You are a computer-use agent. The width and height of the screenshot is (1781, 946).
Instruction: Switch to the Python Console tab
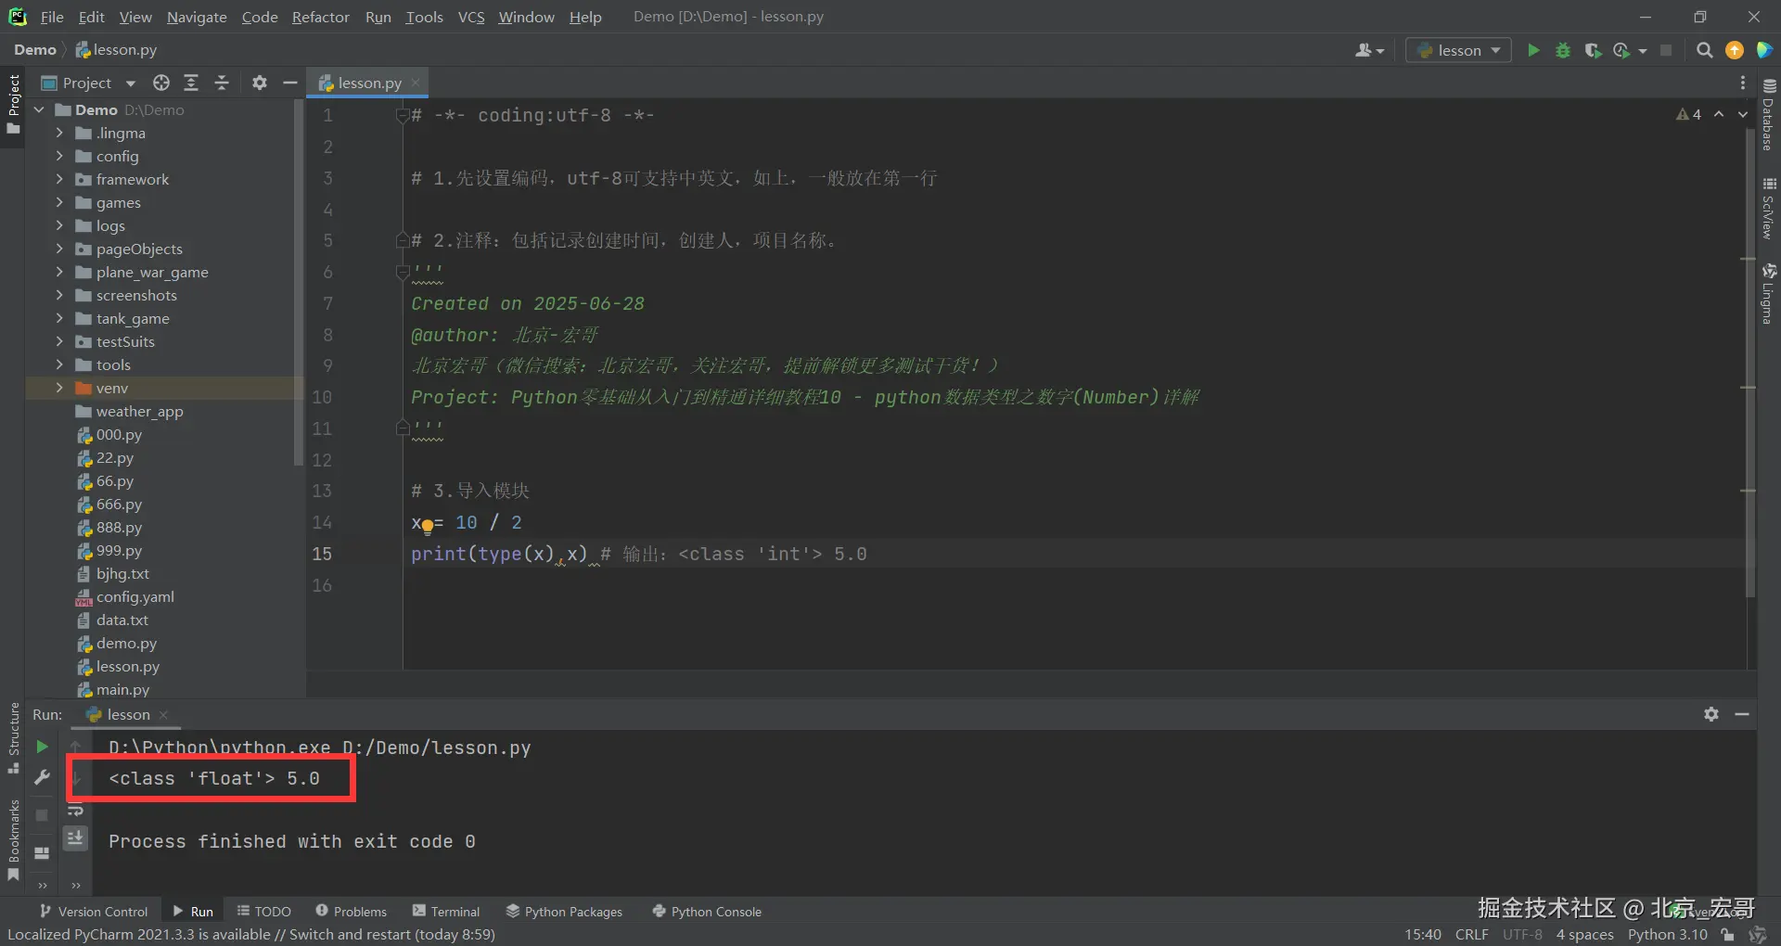707,912
